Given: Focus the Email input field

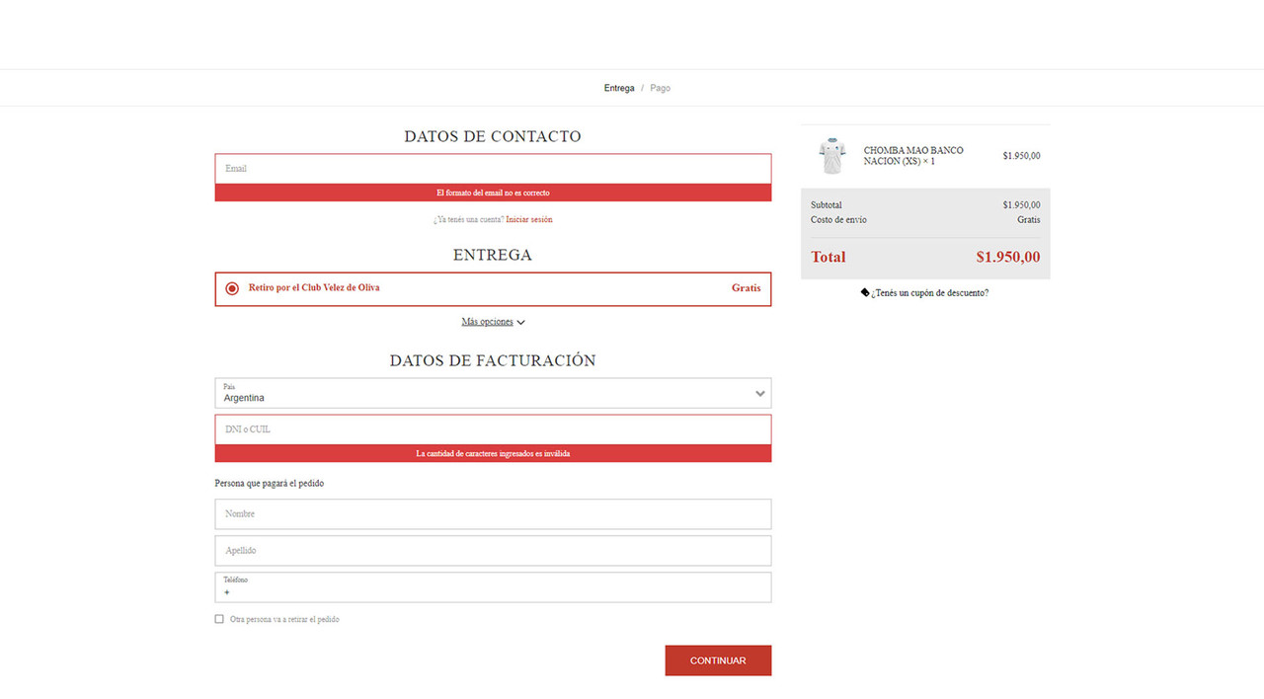Looking at the screenshot, I should click(x=493, y=169).
